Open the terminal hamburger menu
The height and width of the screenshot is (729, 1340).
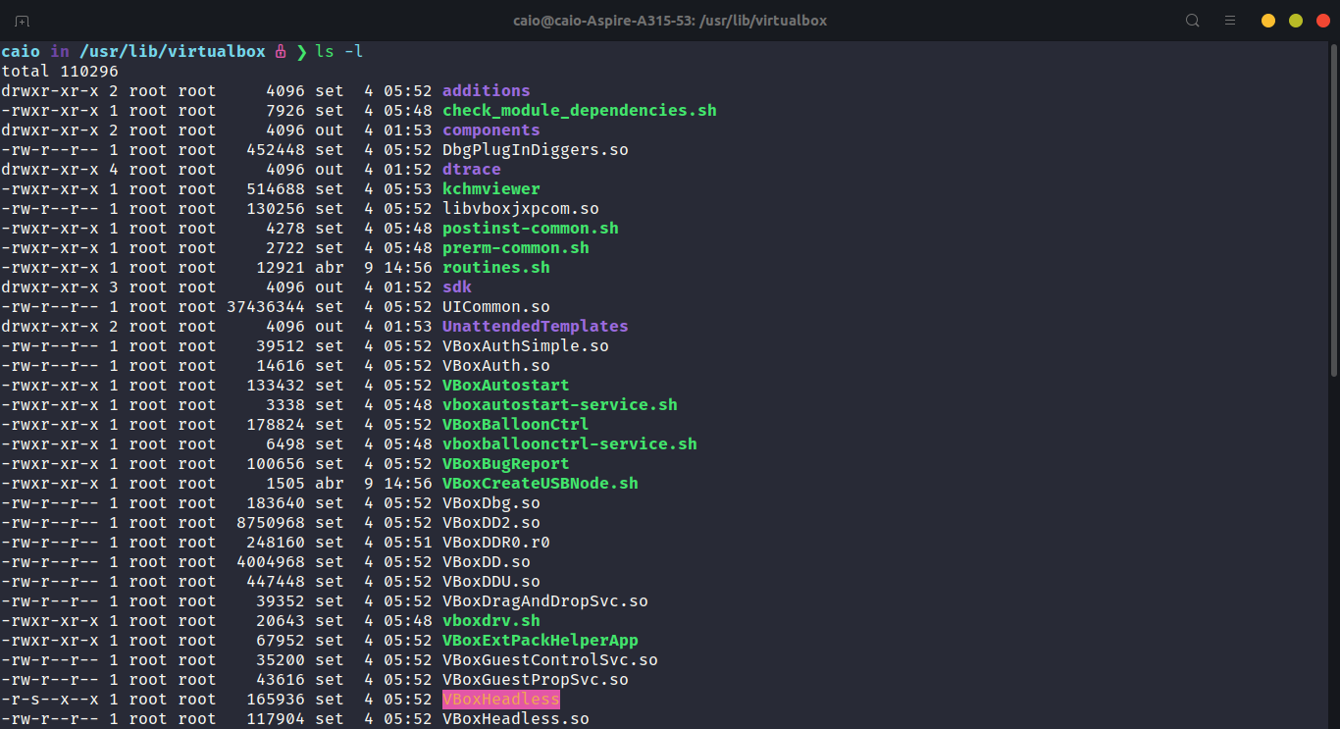point(1230,21)
